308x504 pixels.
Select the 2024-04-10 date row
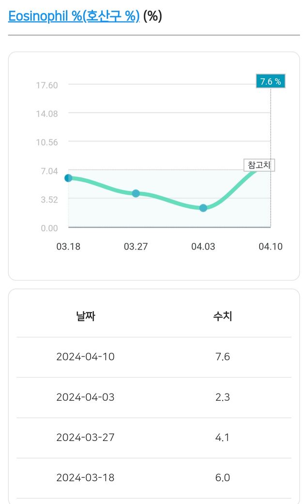(x=85, y=357)
